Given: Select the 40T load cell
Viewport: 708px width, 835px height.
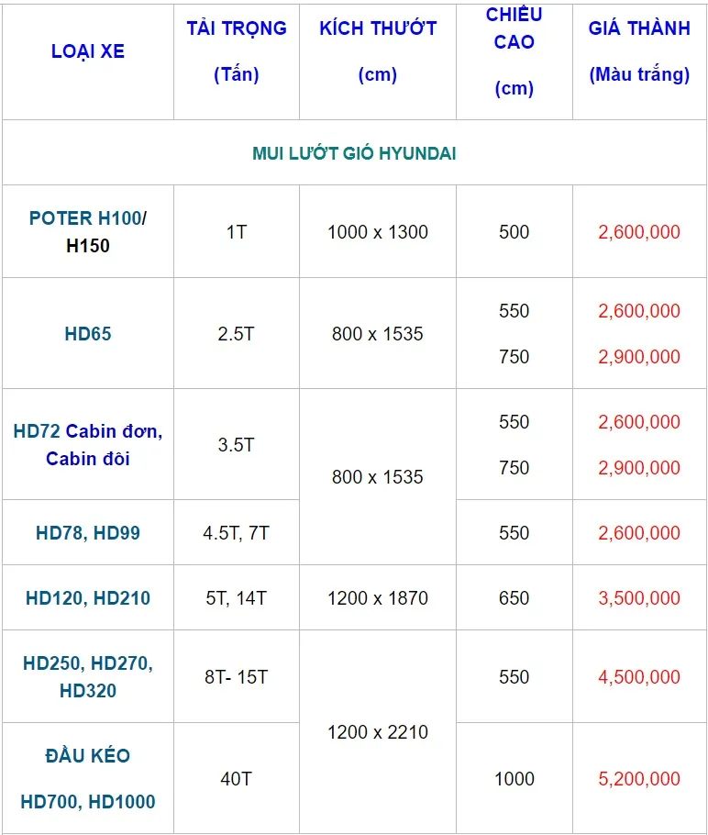Looking at the screenshot, I should coord(237,779).
